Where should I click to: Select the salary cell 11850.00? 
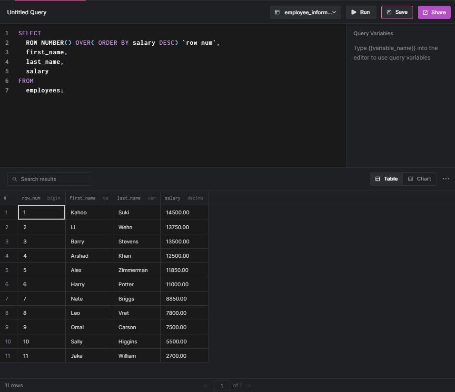[184, 270]
